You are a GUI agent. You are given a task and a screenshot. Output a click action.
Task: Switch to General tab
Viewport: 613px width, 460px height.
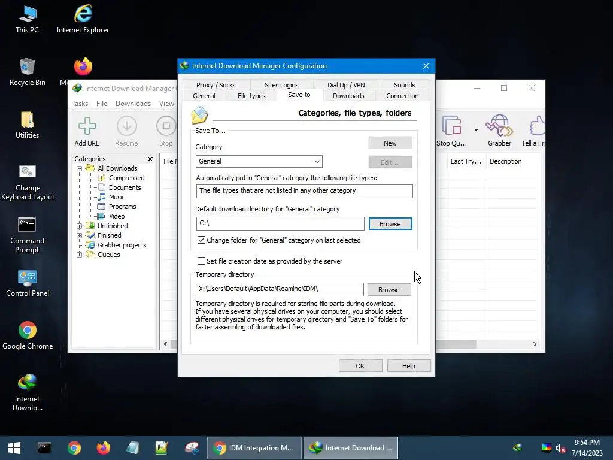tap(204, 96)
